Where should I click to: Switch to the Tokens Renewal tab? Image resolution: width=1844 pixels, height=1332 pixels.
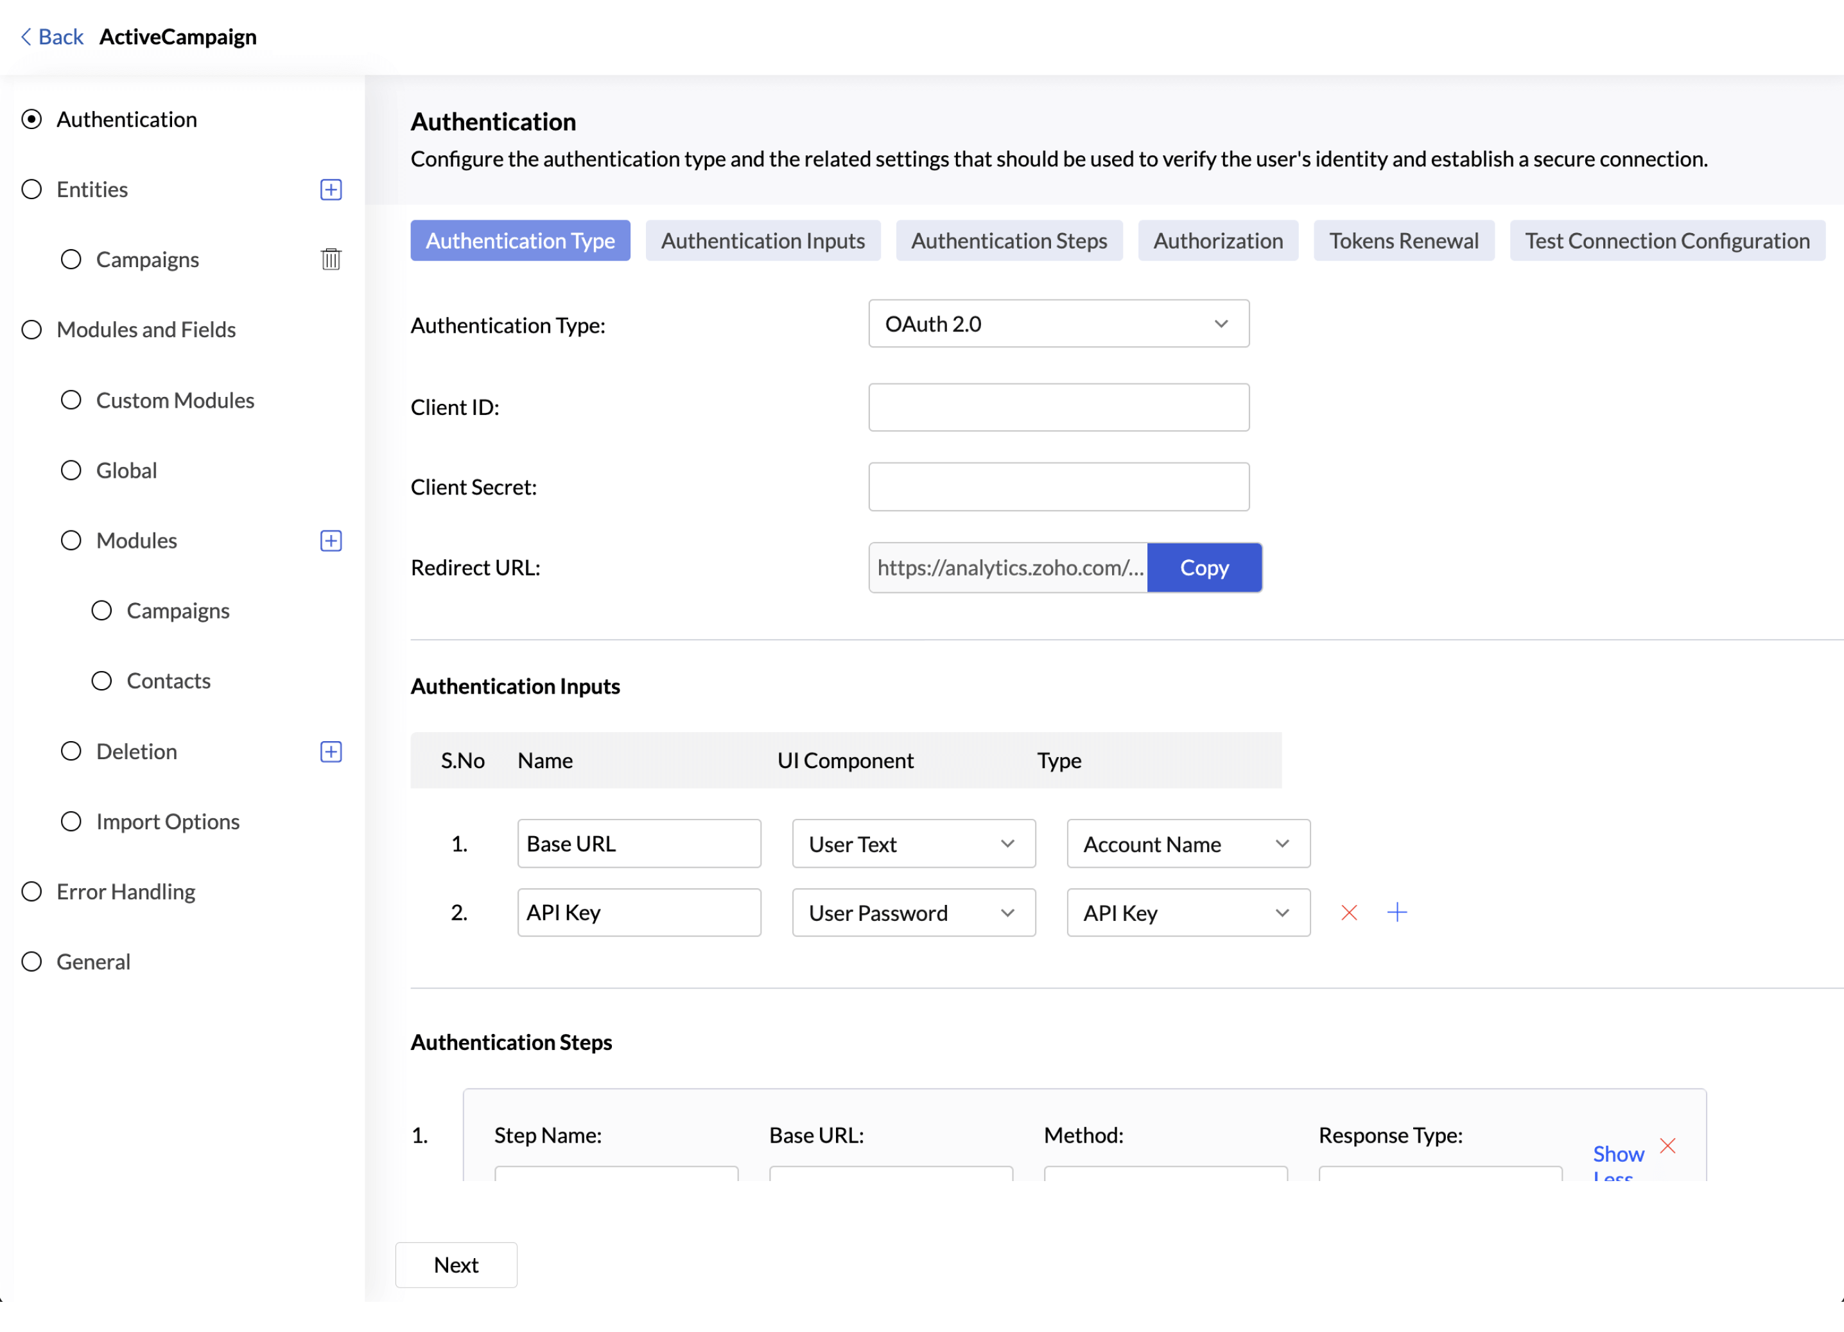pyautogui.click(x=1404, y=241)
